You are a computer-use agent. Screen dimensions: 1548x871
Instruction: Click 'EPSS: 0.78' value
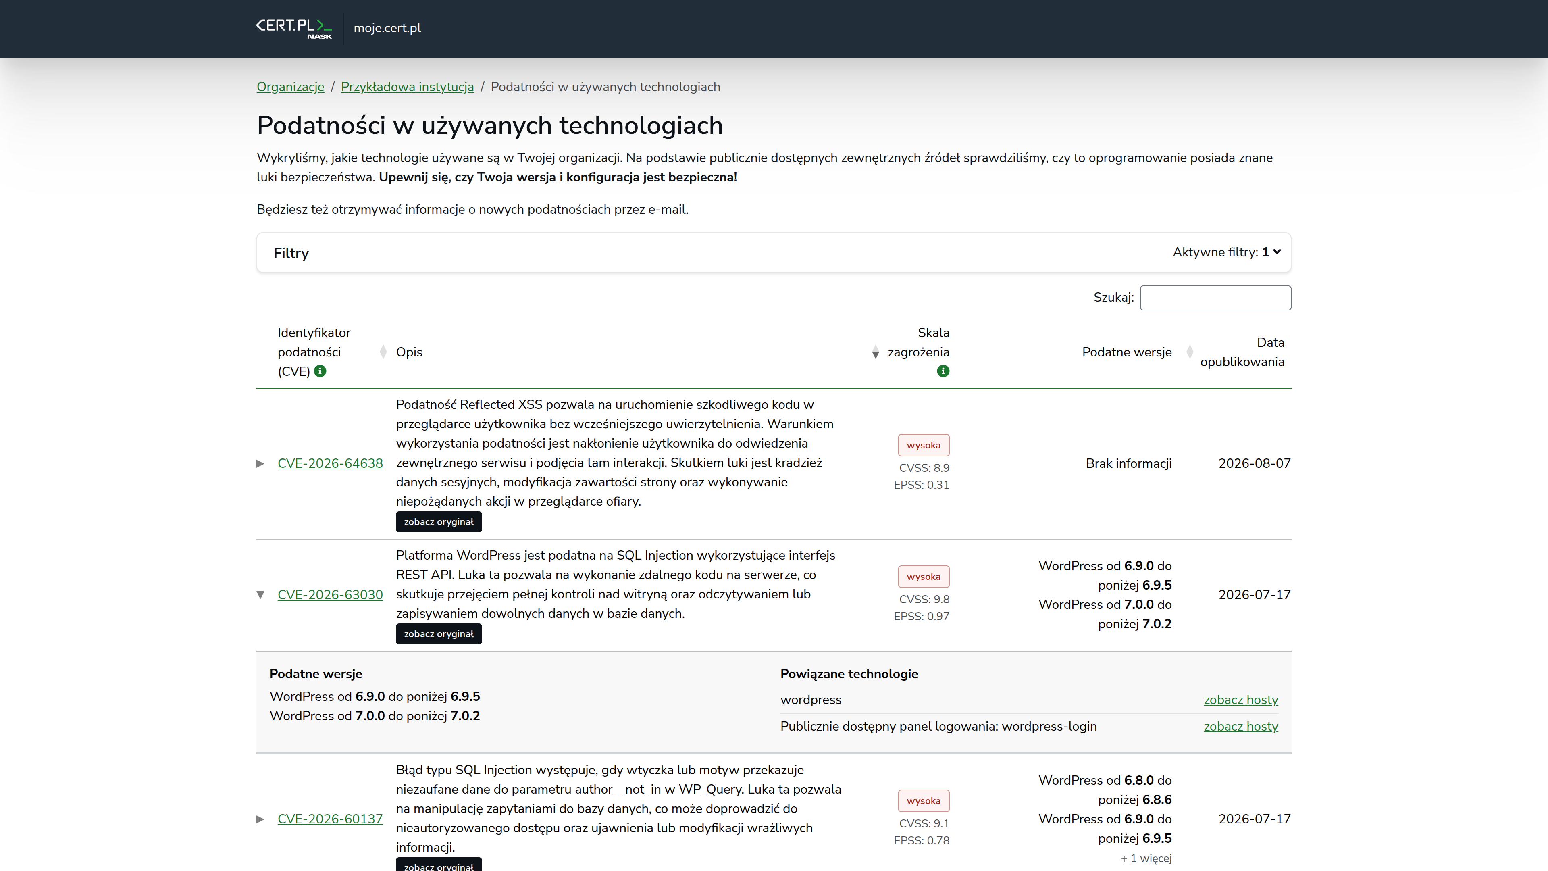pos(921,840)
